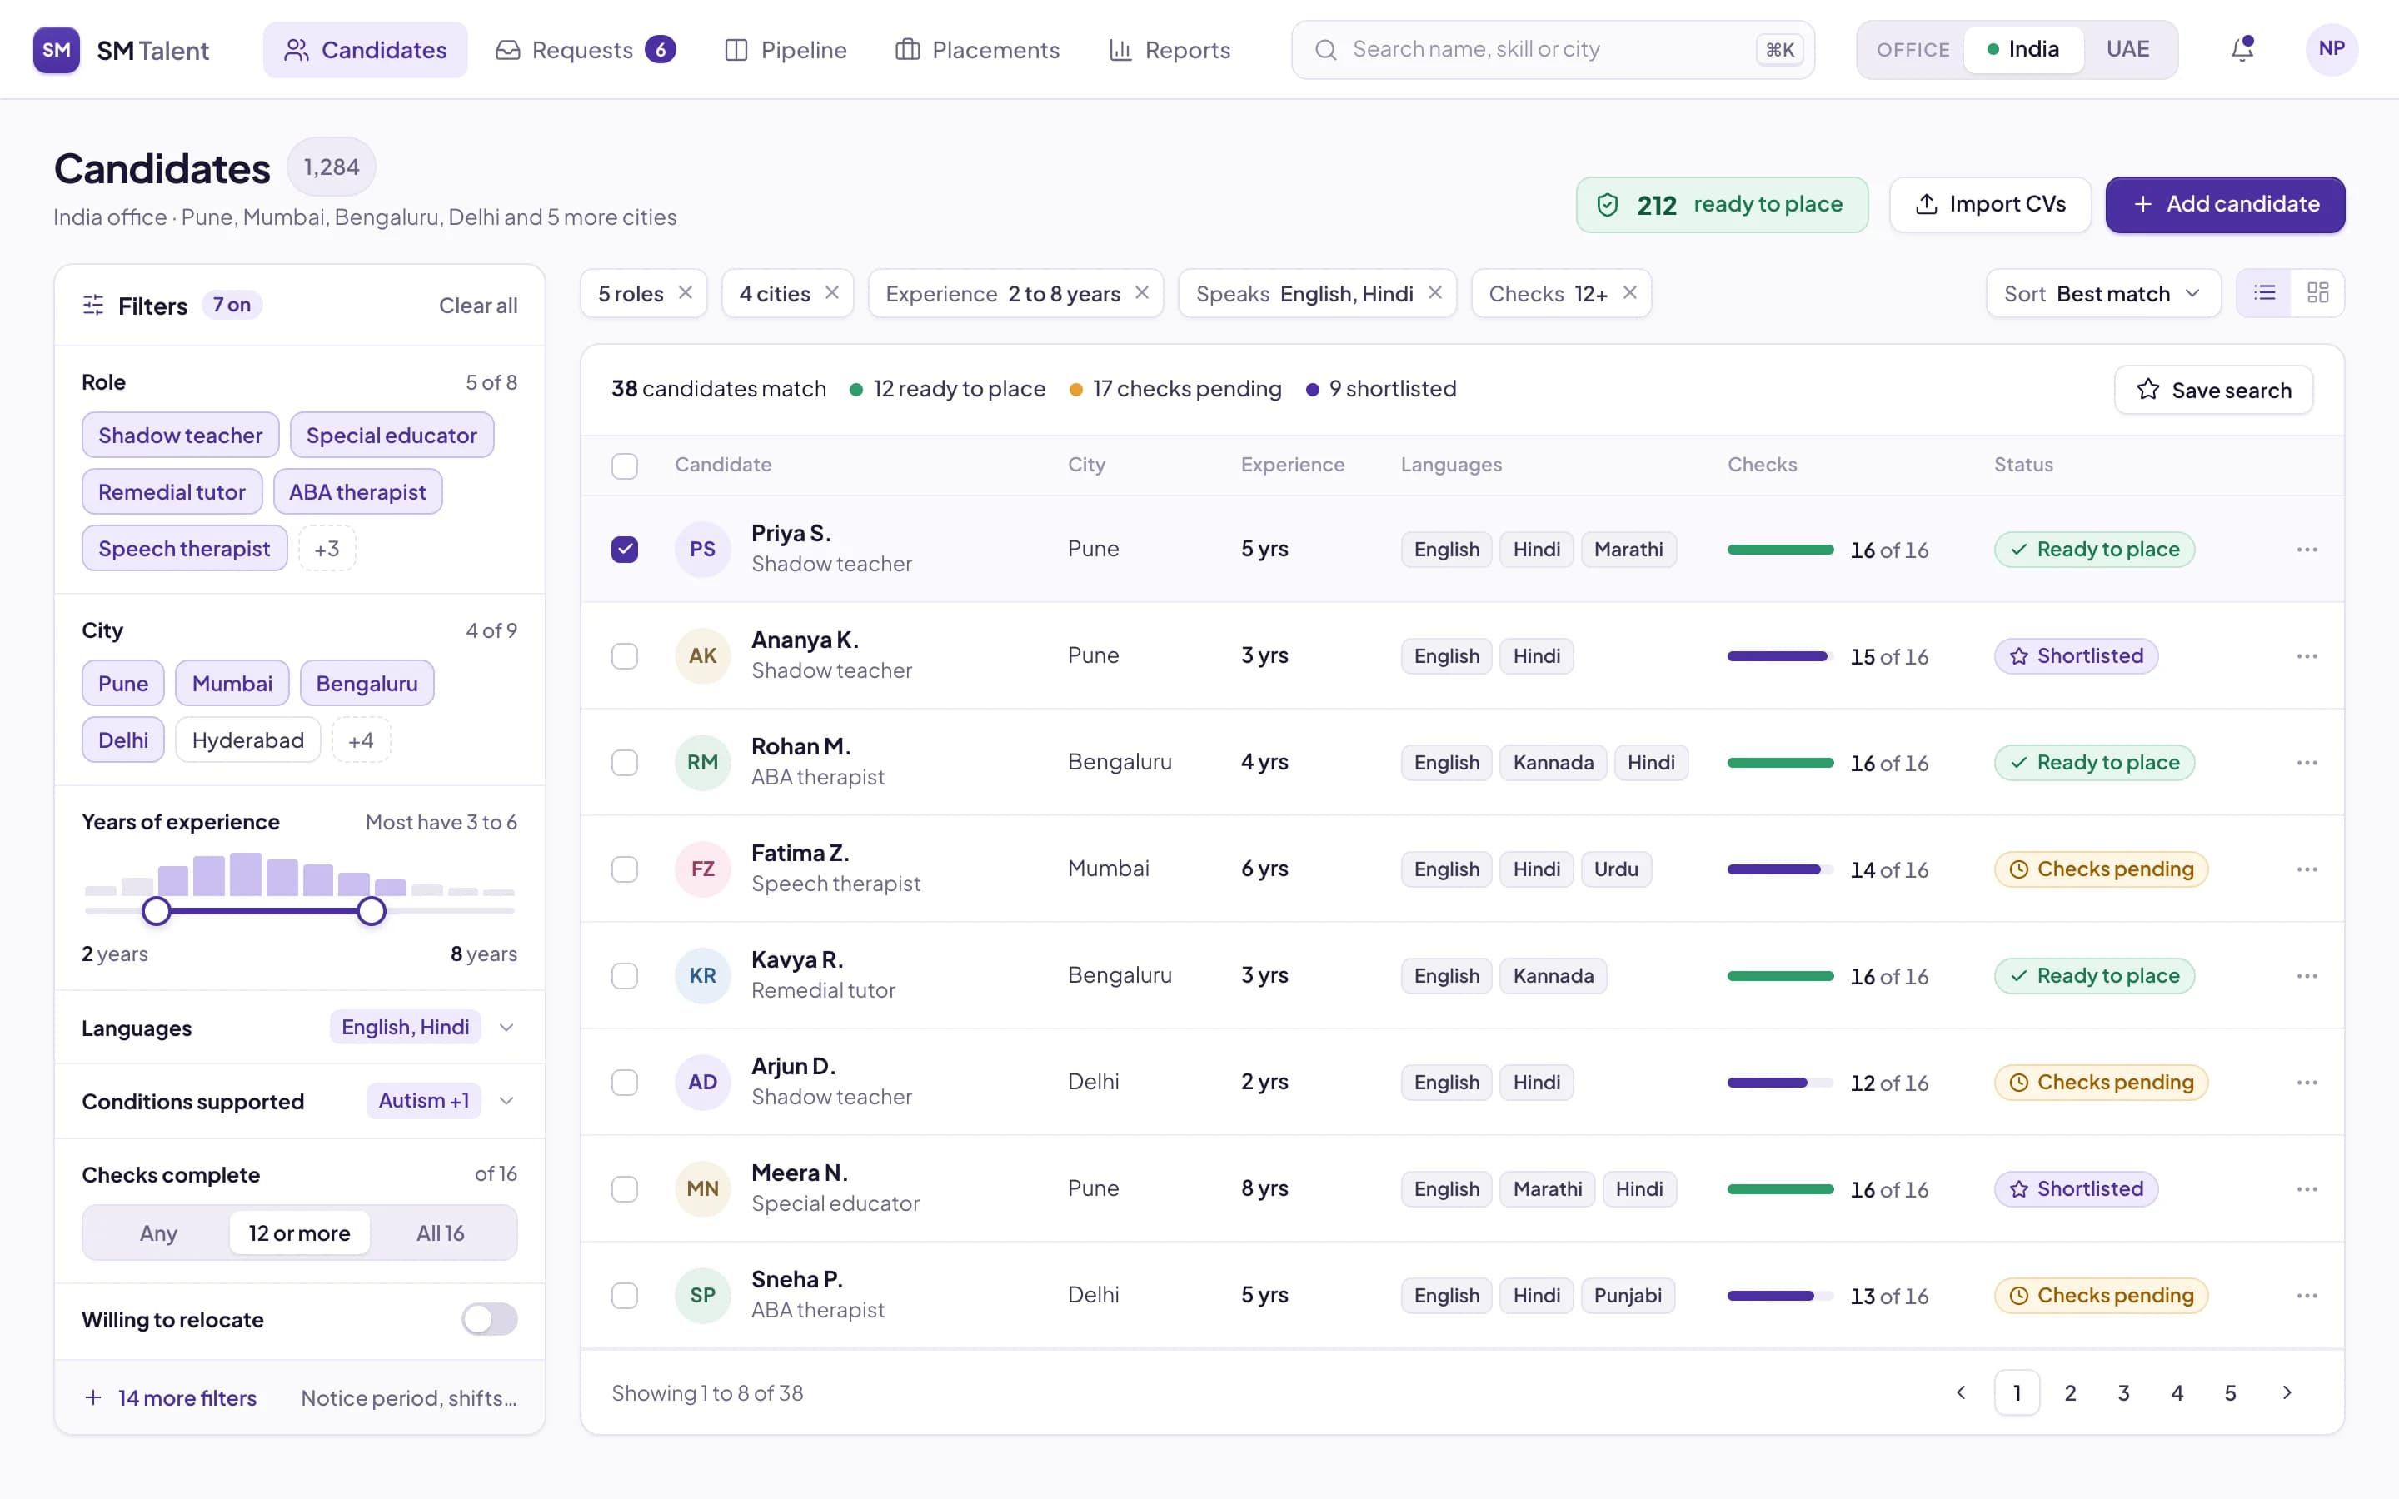Click the SM Talent logo icon
This screenshot has height=1499, width=2399.
[57, 50]
